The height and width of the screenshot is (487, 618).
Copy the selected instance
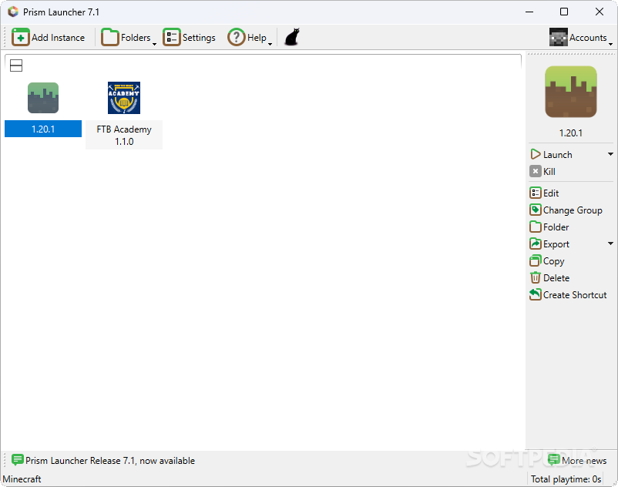click(x=547, y=260)
